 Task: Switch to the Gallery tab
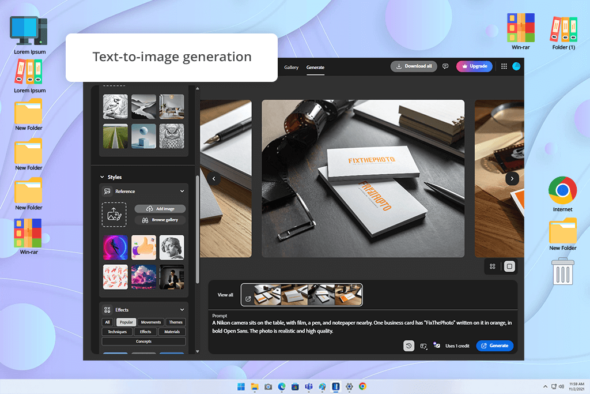(x=291, y=67)
